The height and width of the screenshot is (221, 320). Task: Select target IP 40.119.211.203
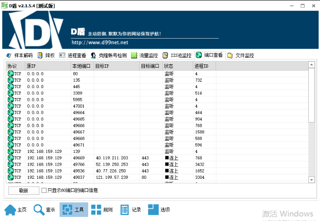(112, 158)
